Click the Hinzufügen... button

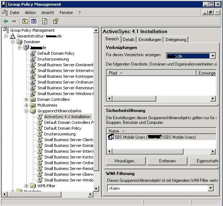pyautogui.click(x=126, y=161)
